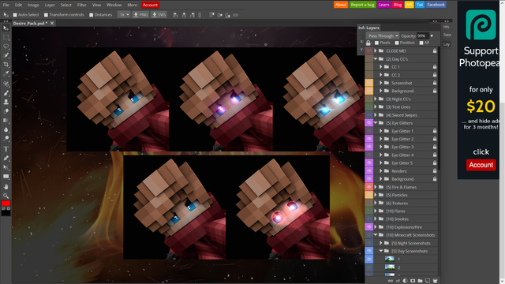Open the Filter menu
Viewport: 505px width, 284px height.
[82, 5]
